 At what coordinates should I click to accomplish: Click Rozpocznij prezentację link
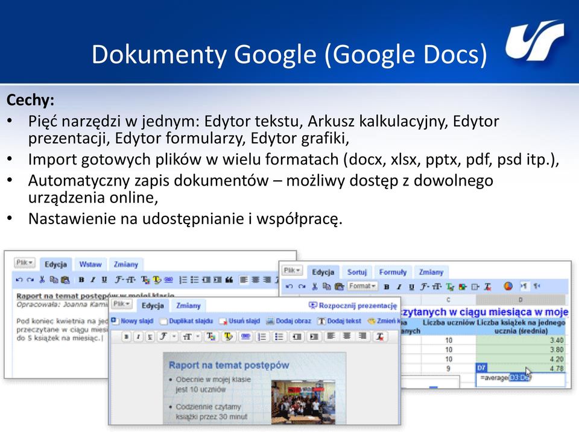353,305
